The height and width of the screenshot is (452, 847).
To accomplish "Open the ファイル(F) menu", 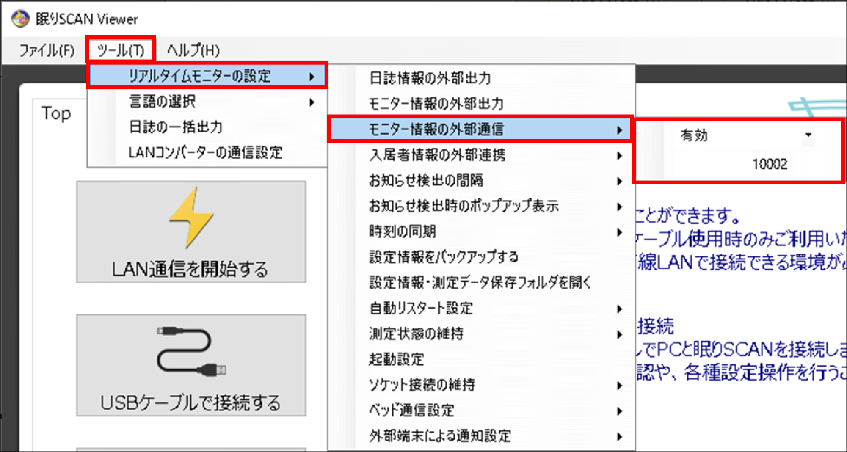I will pyautogui.click(x=46, y=50).
